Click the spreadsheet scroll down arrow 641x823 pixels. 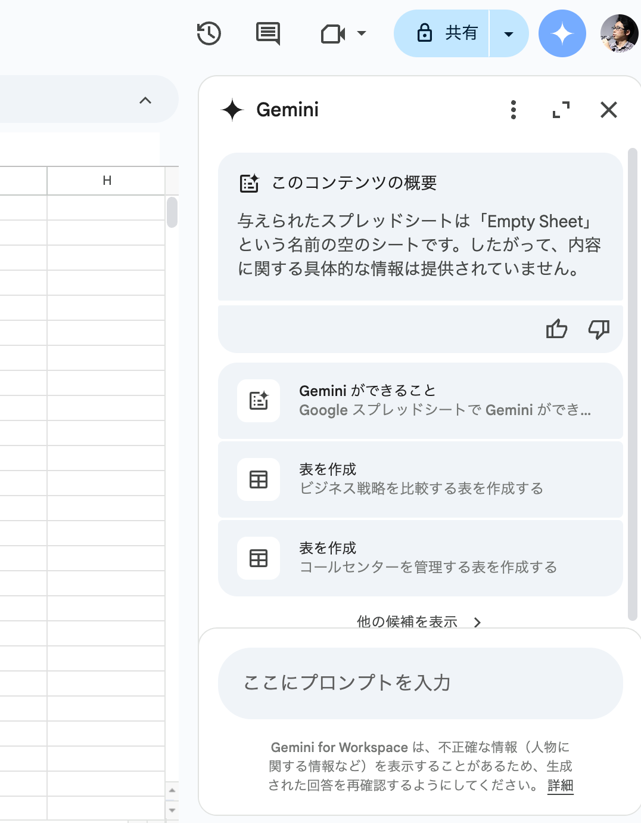point(172,810)
